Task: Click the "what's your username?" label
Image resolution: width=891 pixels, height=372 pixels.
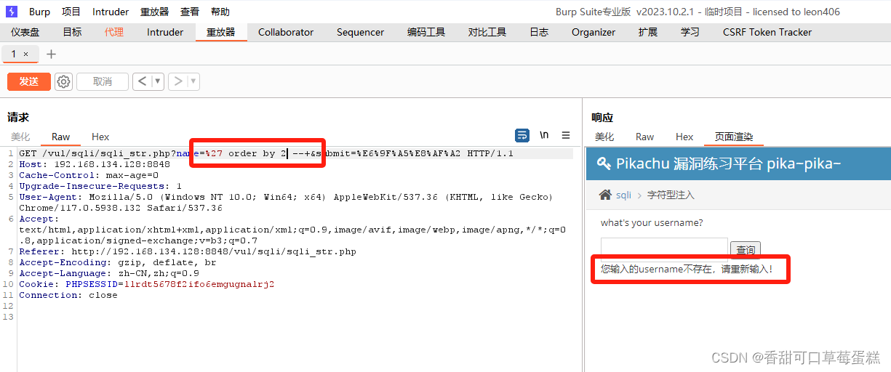Action: pos(652,222)
